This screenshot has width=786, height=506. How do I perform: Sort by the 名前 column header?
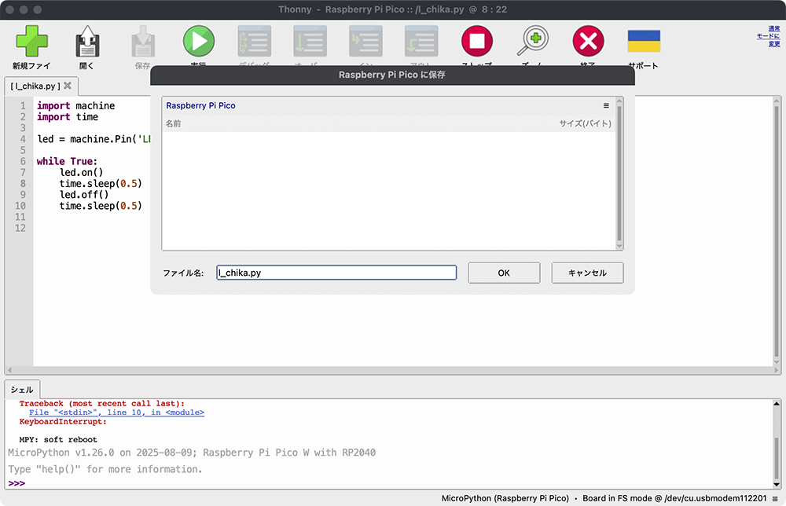(x=173, y=123)
